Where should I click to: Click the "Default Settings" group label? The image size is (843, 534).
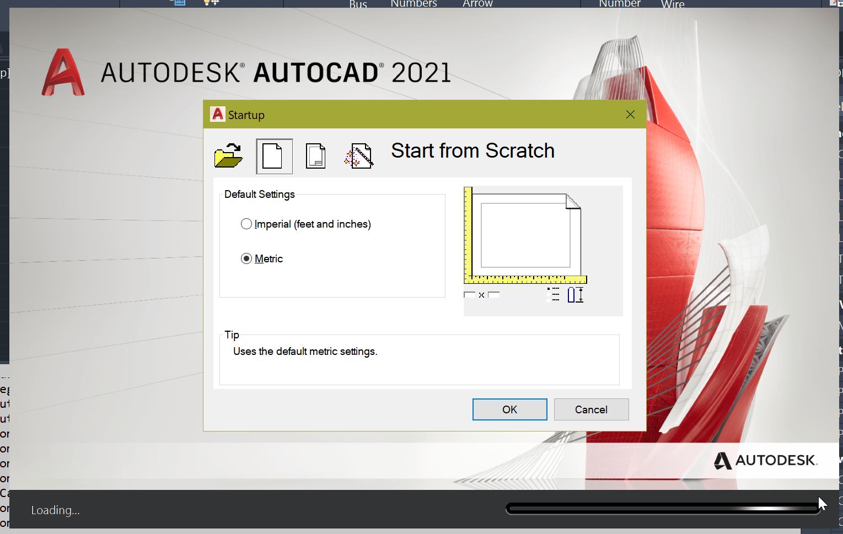click(260, 195)
